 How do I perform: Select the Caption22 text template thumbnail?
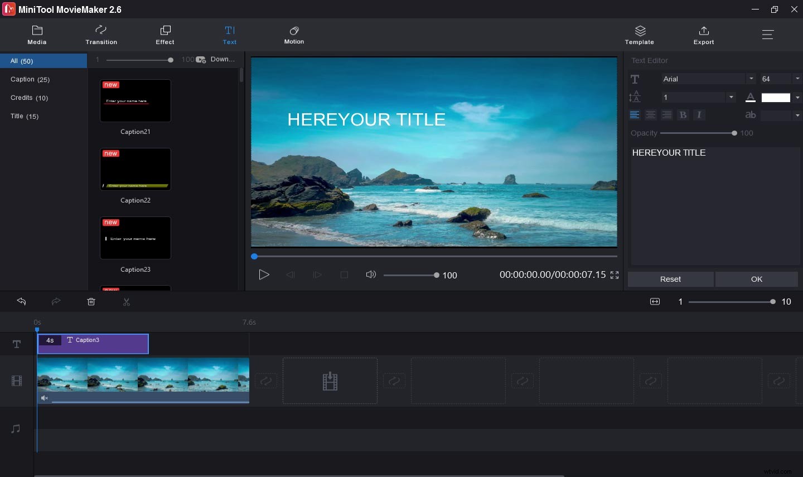[136, 169]
